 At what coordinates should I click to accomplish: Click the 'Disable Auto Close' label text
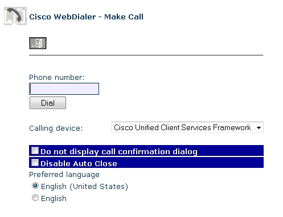click(79, 163)
